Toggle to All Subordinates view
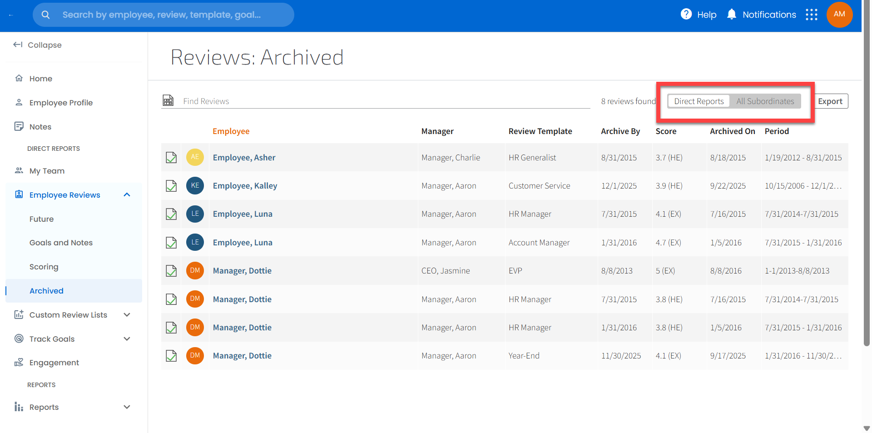Viewport: 872px width, 433px height. click(765, 101)
